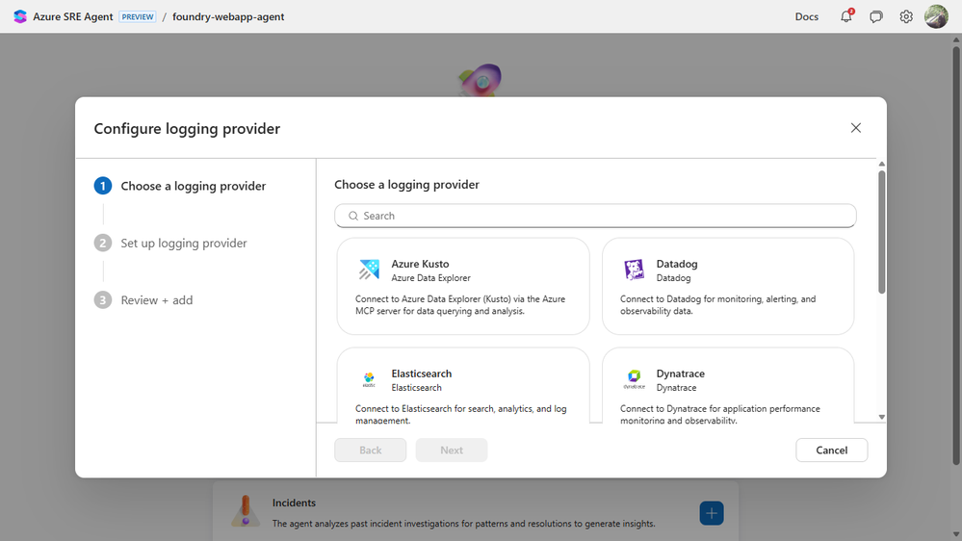This screenshot has width=962, height=541.
Task: Close the Configure logging provider dialog
Action: click(855, 128)
